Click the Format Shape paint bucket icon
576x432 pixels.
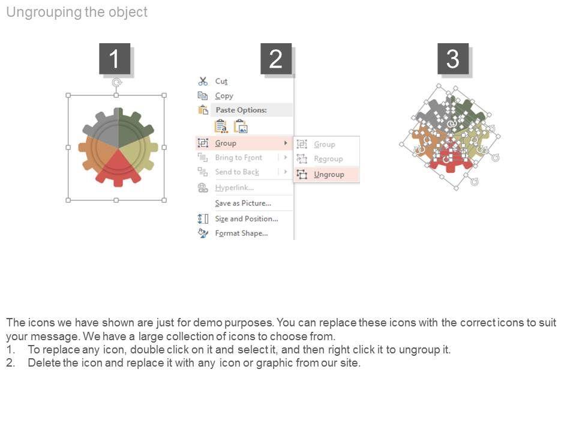tap(203, 233)
